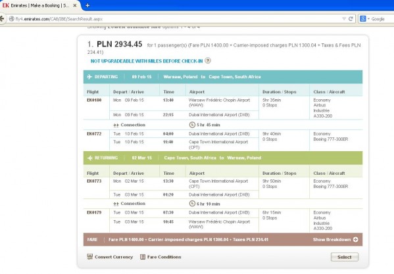Open the Fare Conditions link
The image size is (394, 274).
point(164,257)
